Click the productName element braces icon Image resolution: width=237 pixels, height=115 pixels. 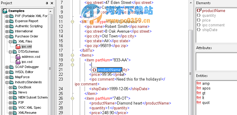tap(199, 10)
